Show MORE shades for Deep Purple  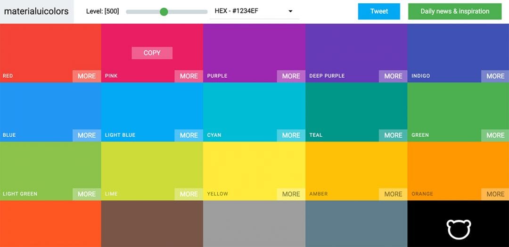click(393, 76)
